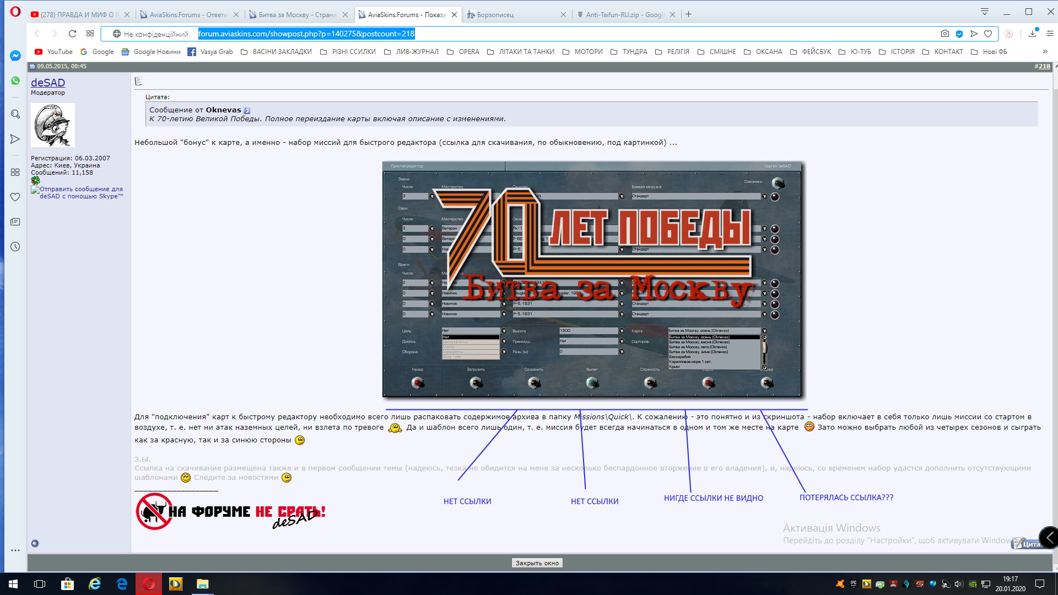Image resolution: width=1058 pixels, height=595 pixels.
Task: Take snapshot using camera icon
Action: (944, 34)
